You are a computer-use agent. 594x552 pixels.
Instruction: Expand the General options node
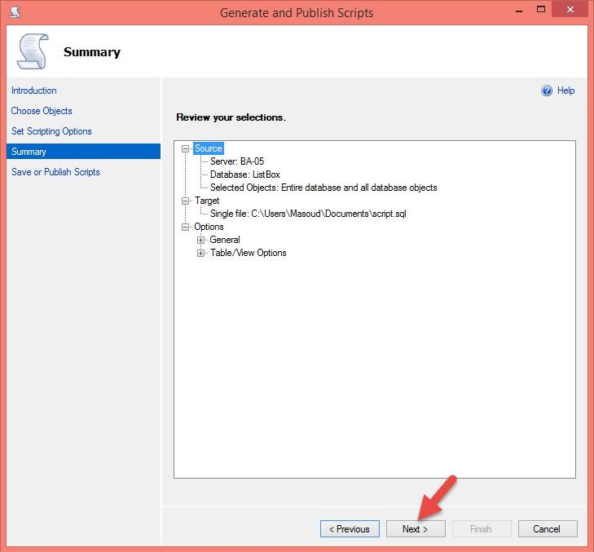point(200,240)
